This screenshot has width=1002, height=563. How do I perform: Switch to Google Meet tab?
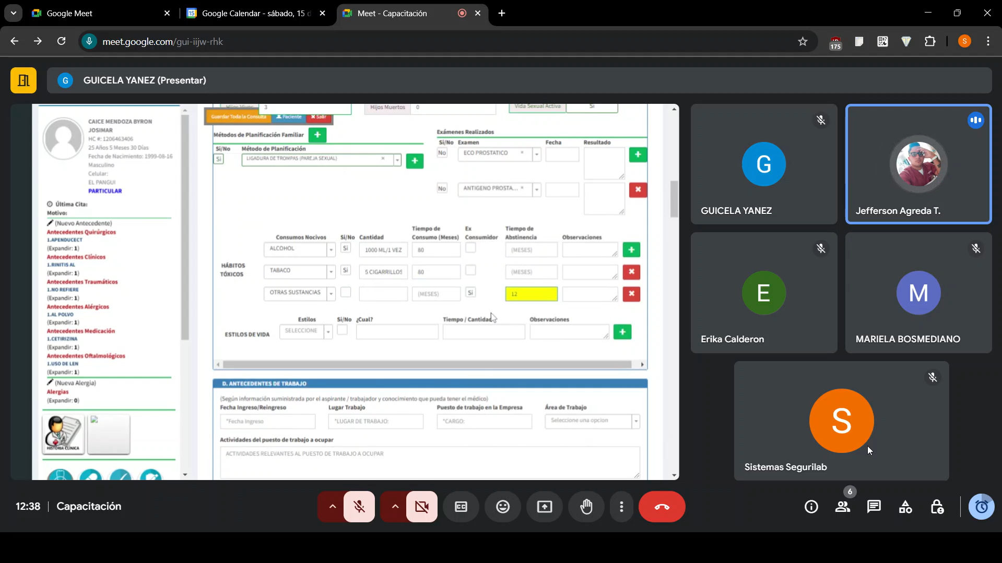[101, 13]
